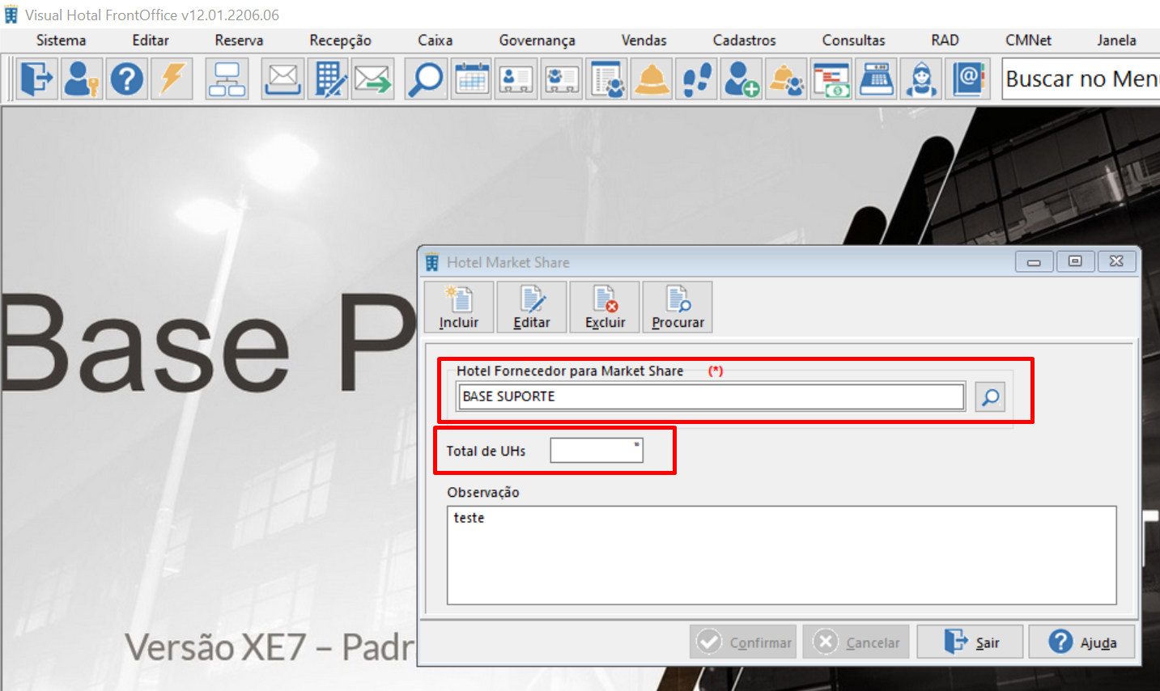Maximize the Hotel Market Share window
Image resolution: width=1160 pixels, height=691 pixels.
click(1075, 261)
